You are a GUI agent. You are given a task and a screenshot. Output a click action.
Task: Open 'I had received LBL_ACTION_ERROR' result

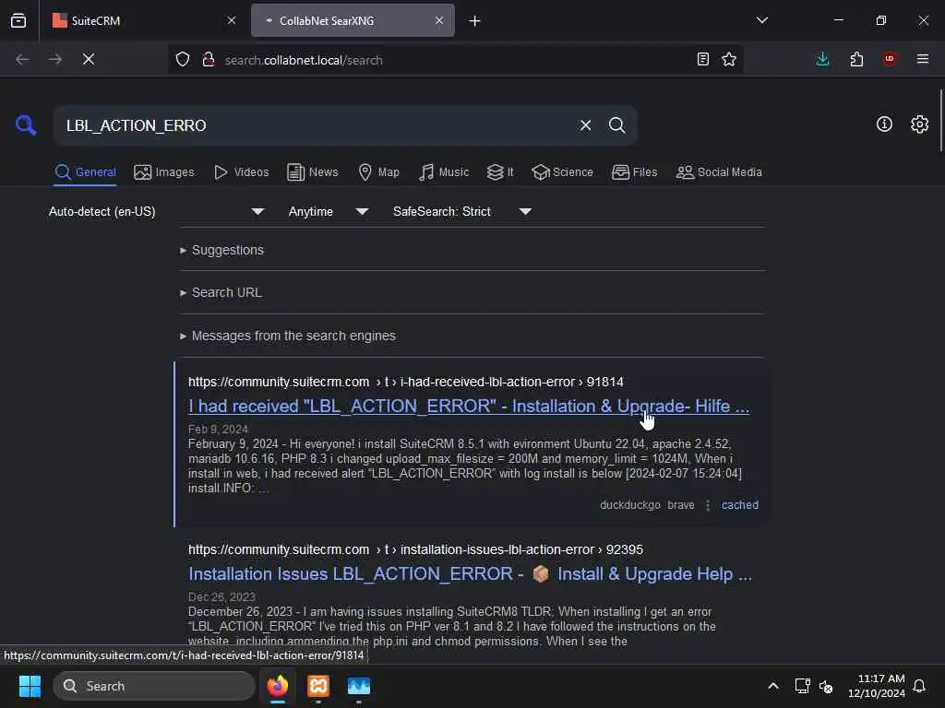point(468,407)
